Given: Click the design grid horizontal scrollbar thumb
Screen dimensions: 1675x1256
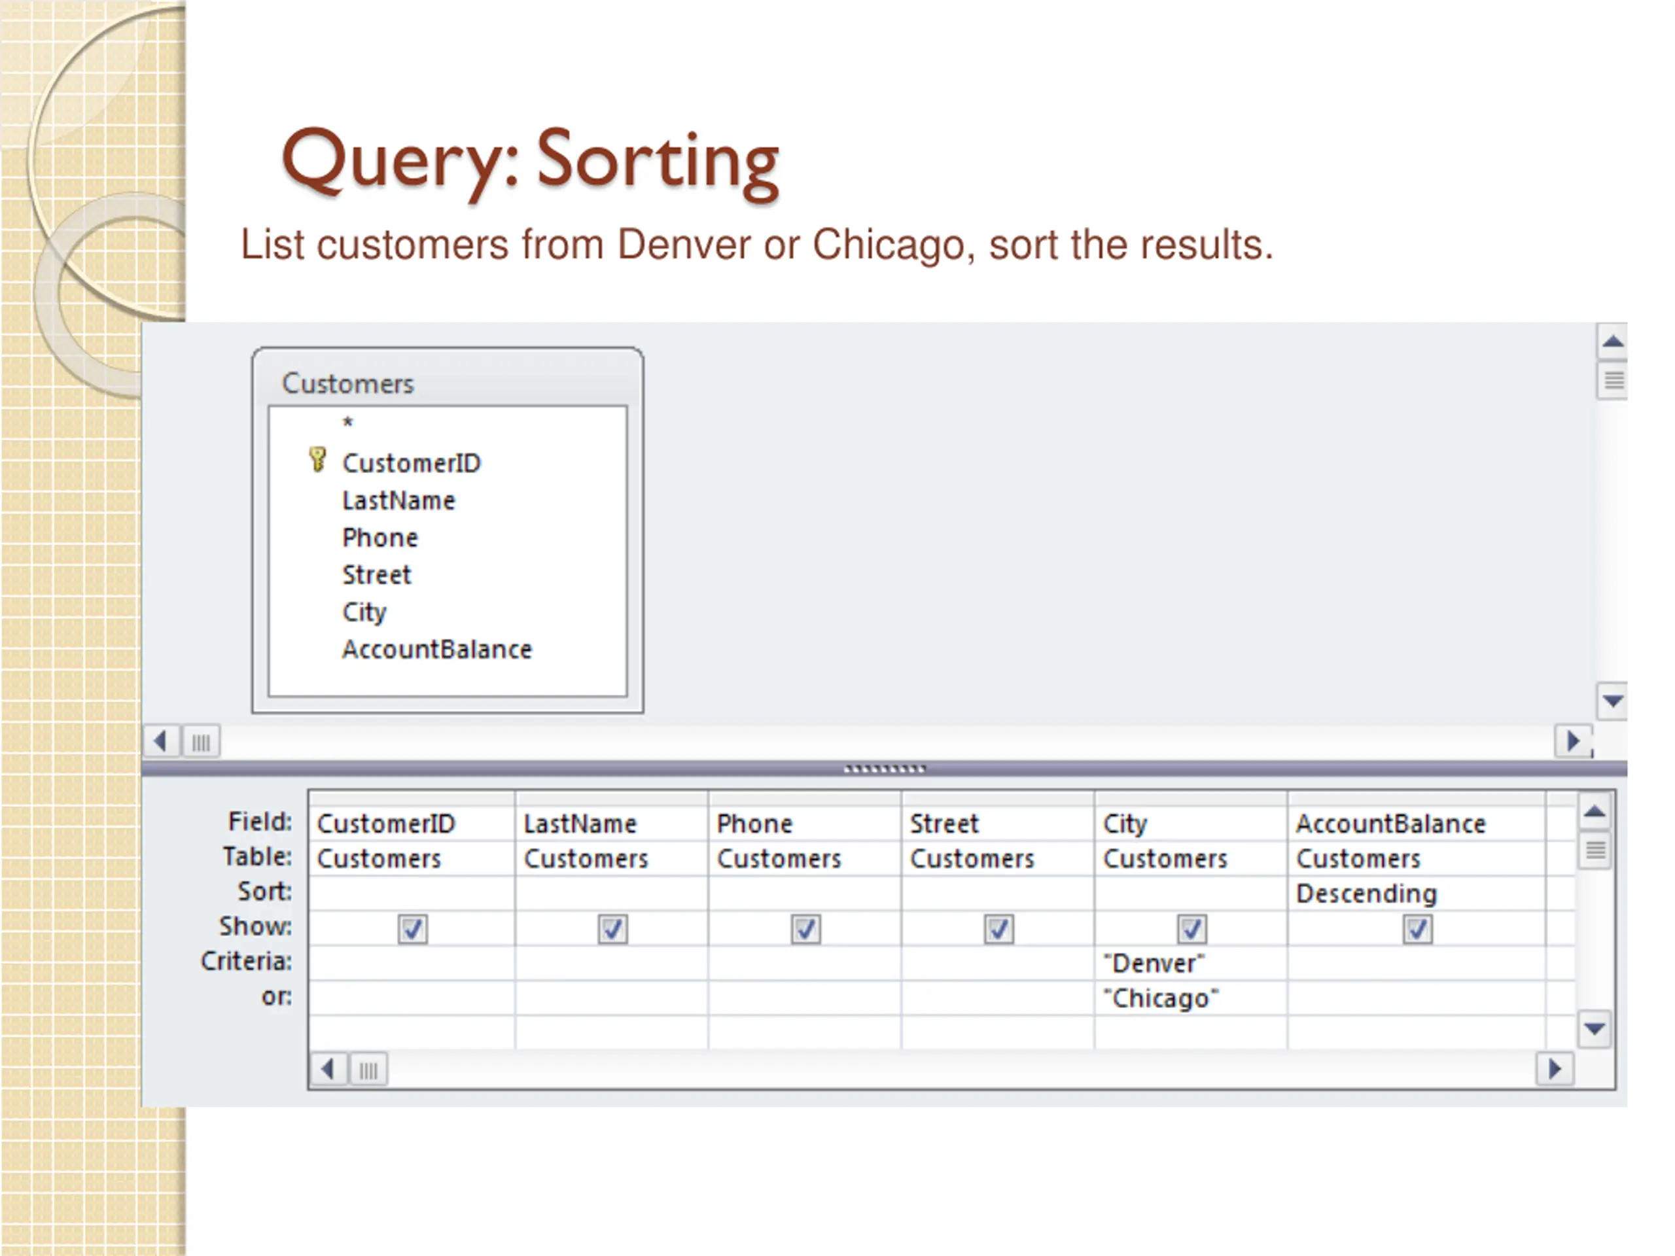Looking at the screenshot, I should [x=369, y=1070].
